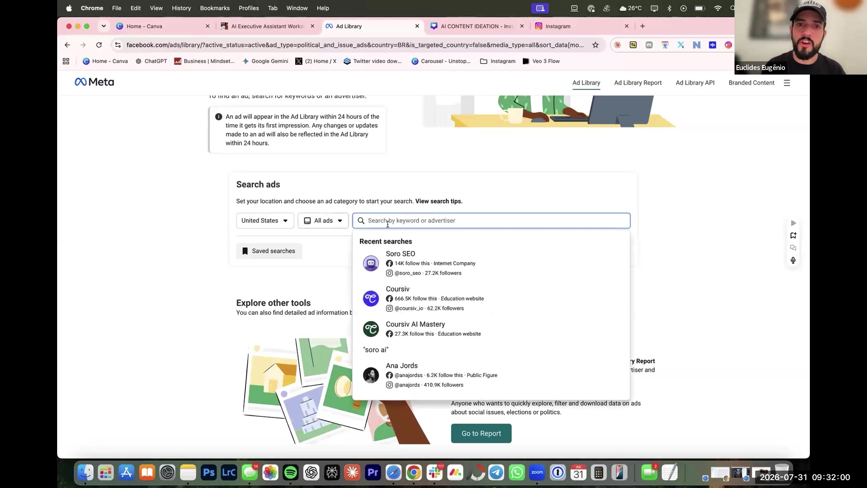Click the microphone icon in the side panel
This screenshot has height=488, width=867.
point(793,260)
